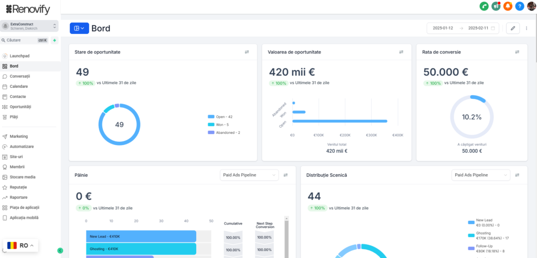Open filter settings for Distribuție Scenică widget
The height and width of the screenshot is (258, 537).
pos(517,175)
